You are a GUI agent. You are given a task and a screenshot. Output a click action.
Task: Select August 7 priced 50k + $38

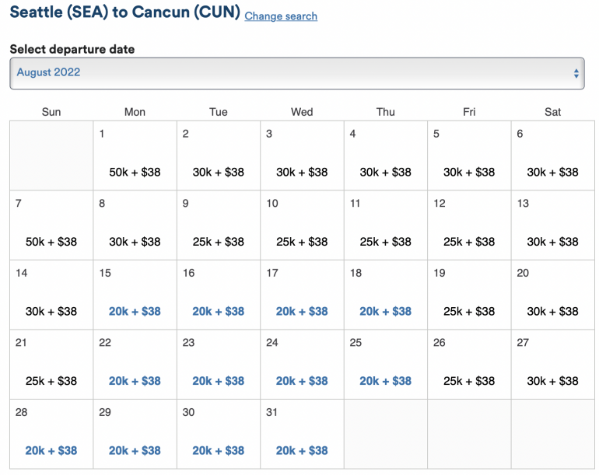click(x=51, y=242)
